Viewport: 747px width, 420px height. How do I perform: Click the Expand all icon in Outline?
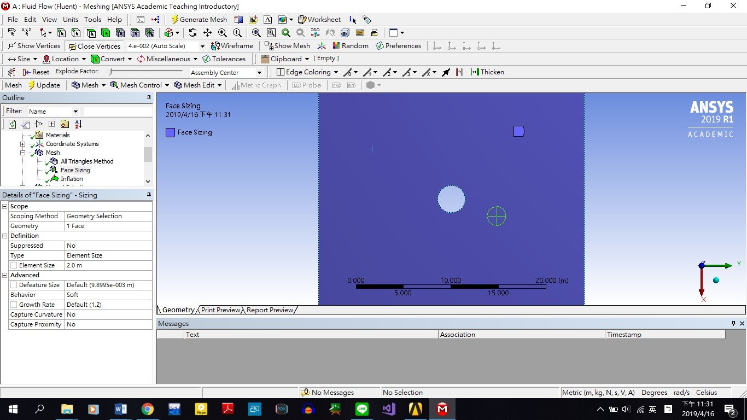[52, 124]
